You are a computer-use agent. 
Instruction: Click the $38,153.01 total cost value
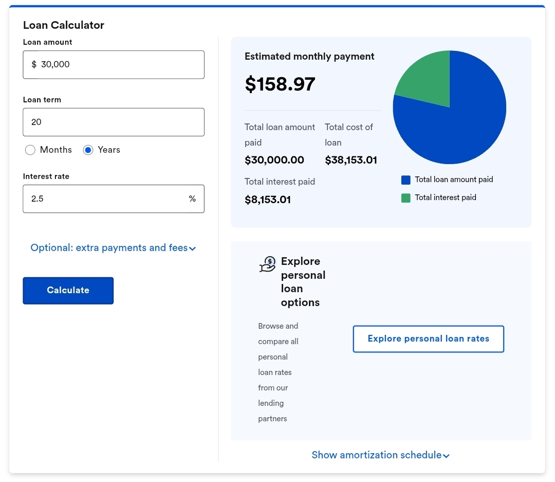pyautogui.click(x=351, y=160)
